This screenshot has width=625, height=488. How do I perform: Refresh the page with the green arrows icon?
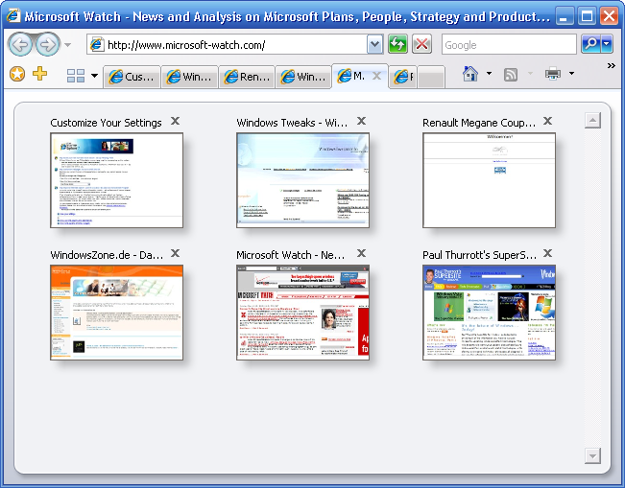click(x=397, y=45)
